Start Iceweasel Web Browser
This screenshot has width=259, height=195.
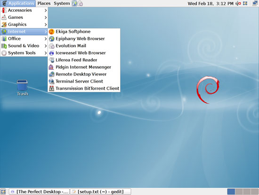pos(84,53)
